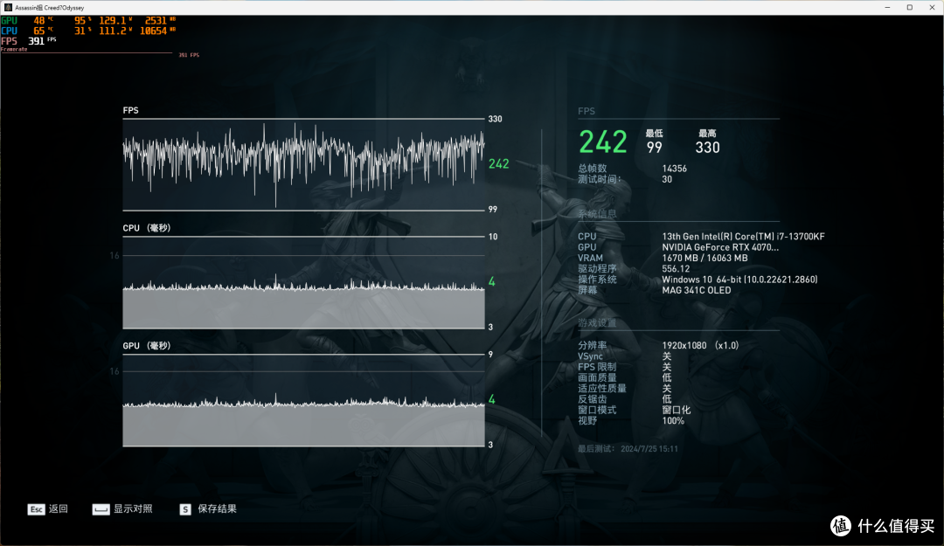Click the maximum FPS value 330 under 最高
The image size is (944, 546).
707,148
